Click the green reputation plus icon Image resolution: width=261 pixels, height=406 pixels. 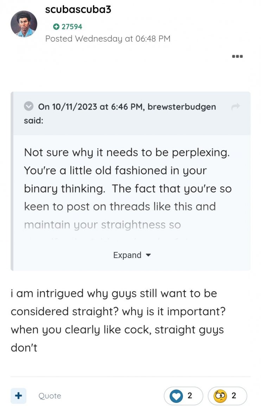(56, 27)
